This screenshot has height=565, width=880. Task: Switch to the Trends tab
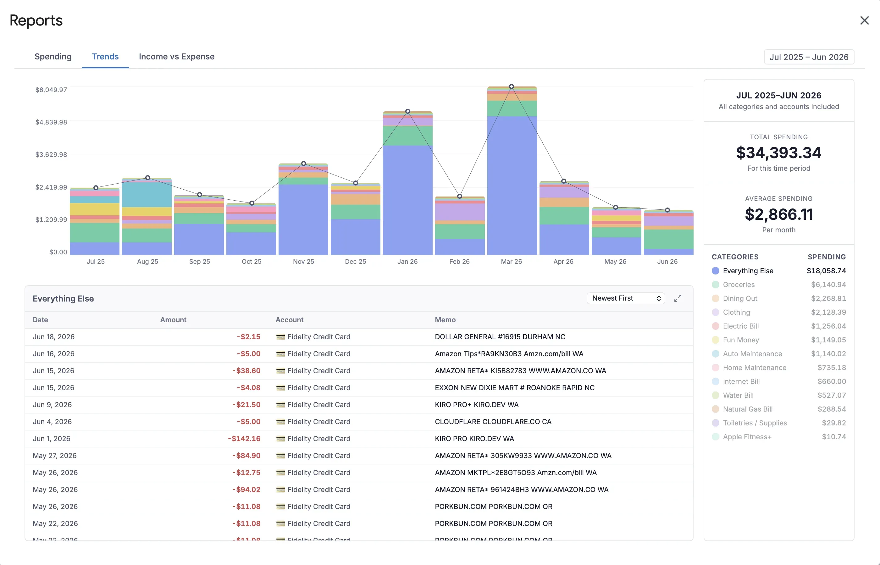[105, 57]
